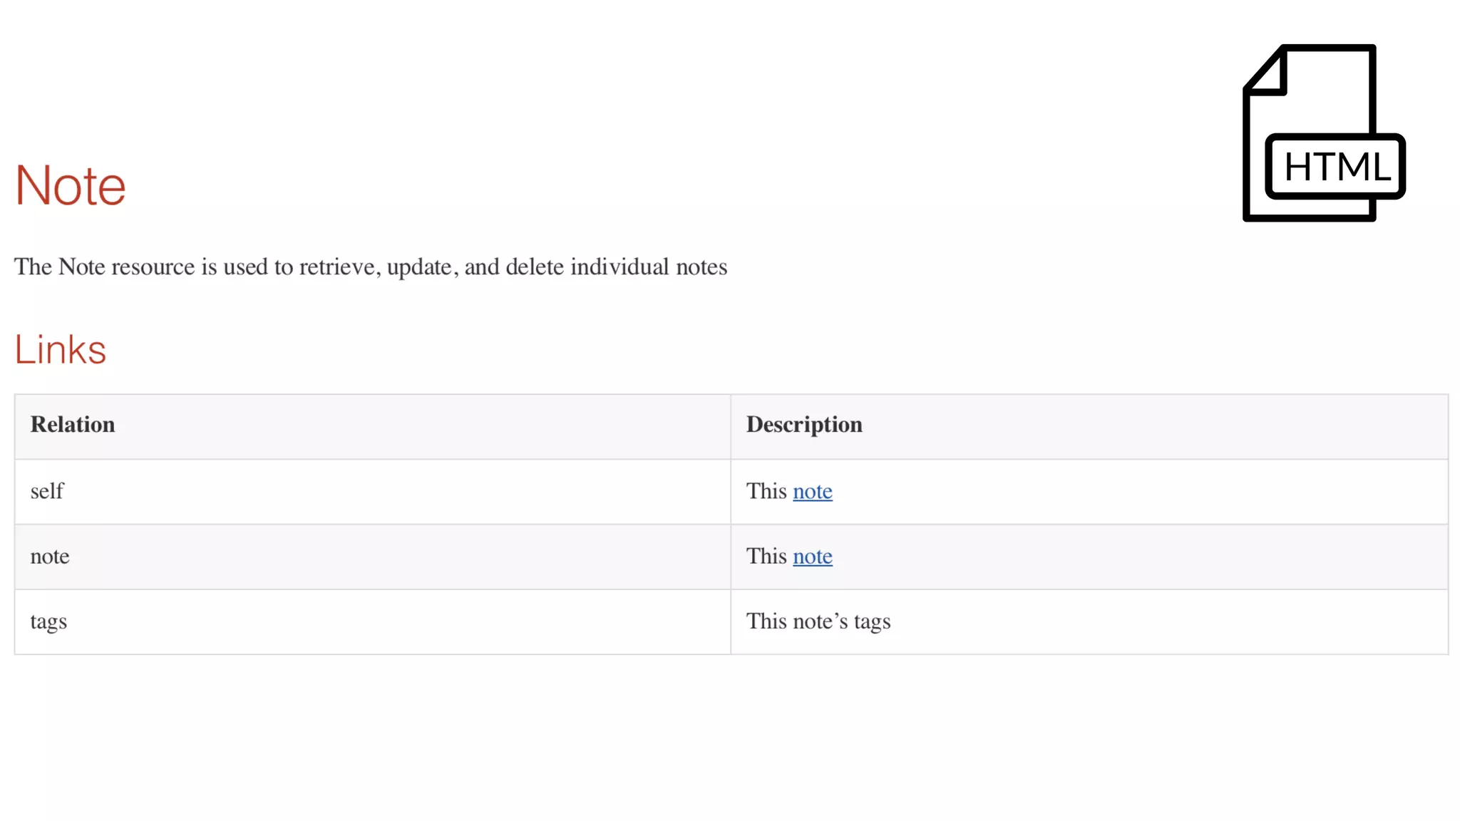Viewport: 1460px width, 821px height.
Task: Click the word "delete" in the intro sentence
Action: coord(535,267)
